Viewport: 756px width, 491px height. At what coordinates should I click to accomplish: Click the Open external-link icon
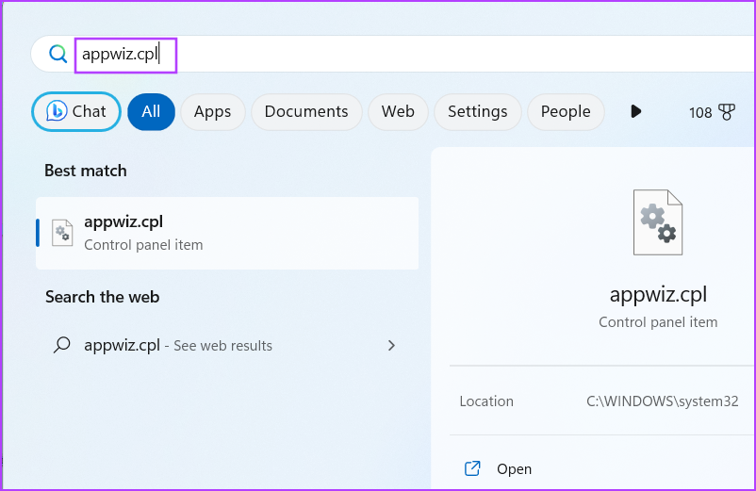click(x=472, y=468)
